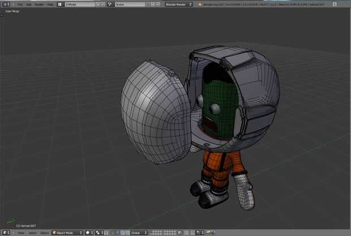
Task: Open the Render menu
Action: pyautogui.click(x=39, y=4)
